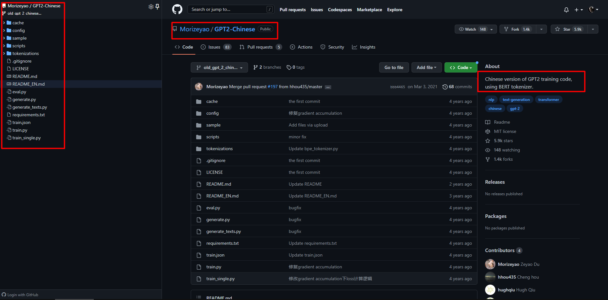The image size is (608, 300).
Task: Select the text-generation topic tag
Action: 516,100
